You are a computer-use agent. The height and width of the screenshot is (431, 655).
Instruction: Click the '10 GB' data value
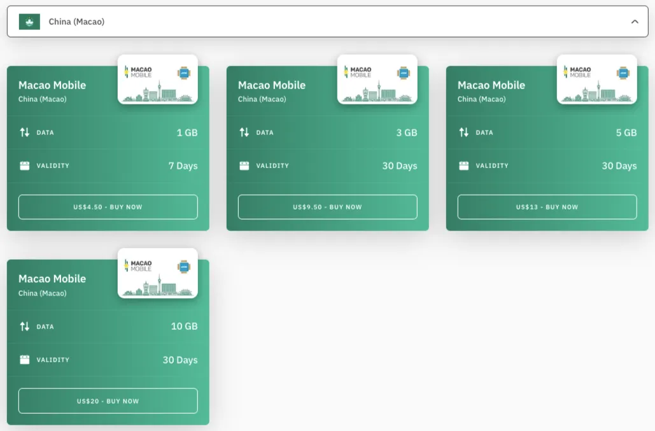tap(184, 326)
